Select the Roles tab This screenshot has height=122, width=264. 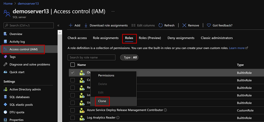[x=129, y=38]
